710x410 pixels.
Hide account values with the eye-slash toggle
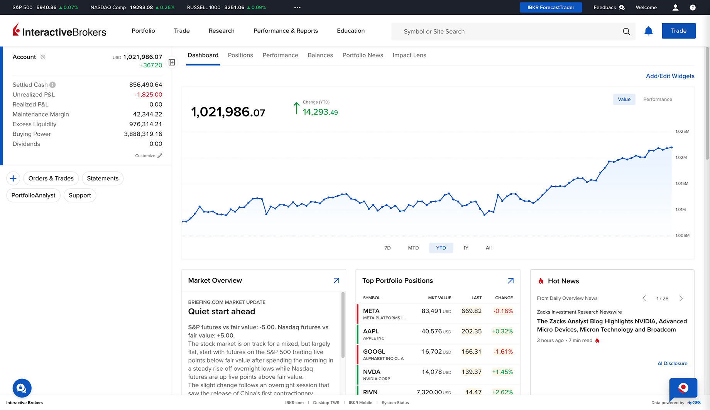(43, 57)
